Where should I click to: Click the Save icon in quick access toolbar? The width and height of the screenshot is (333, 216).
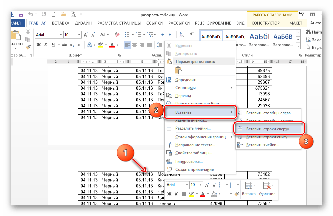(x=21, y=14)
